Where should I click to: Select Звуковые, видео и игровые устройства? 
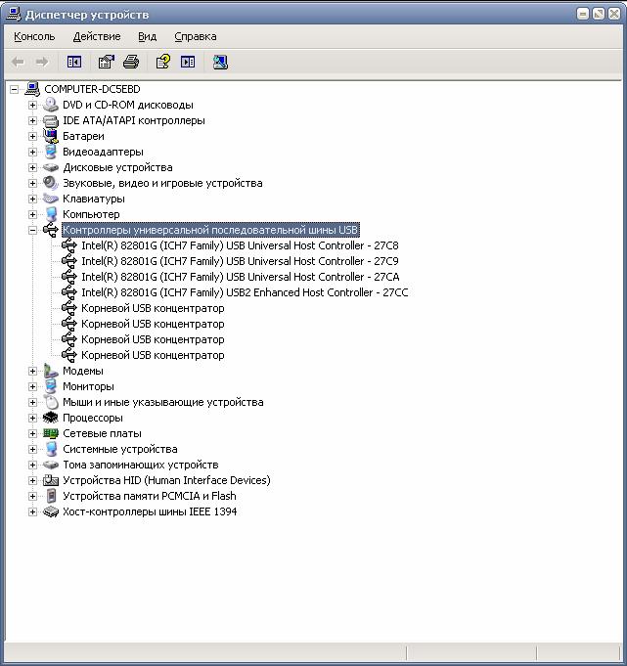(162, 183)
